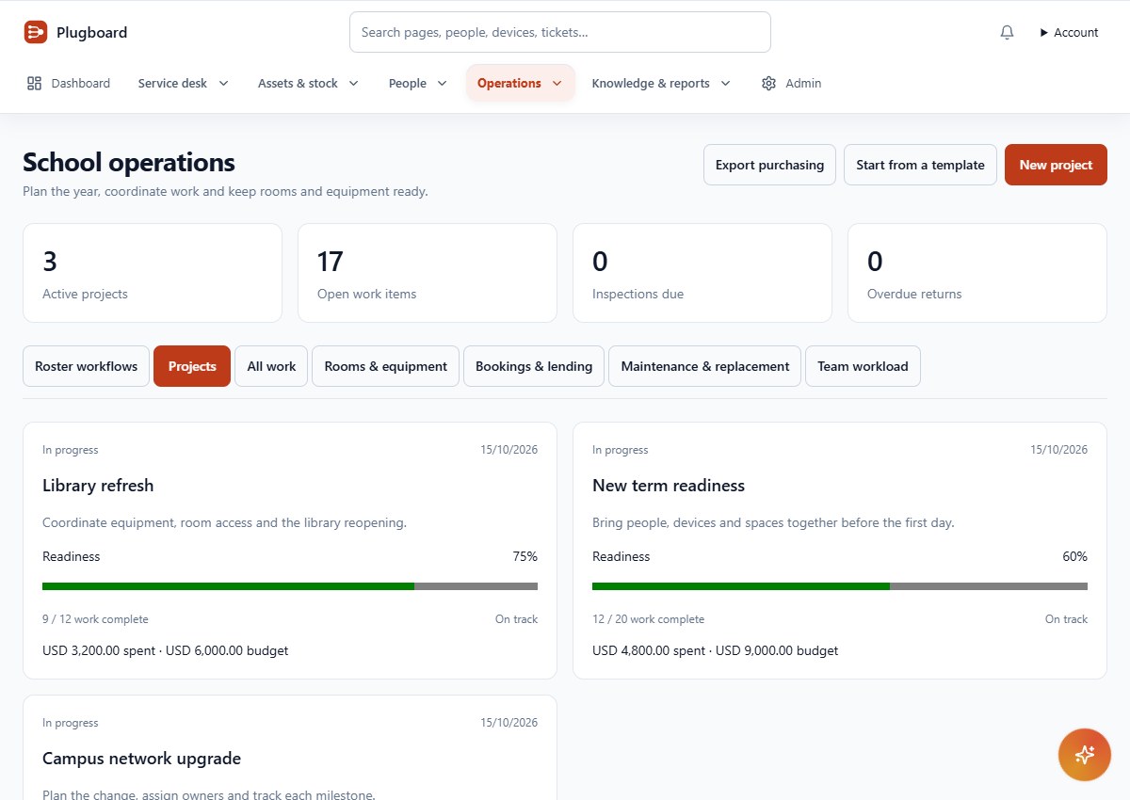Open notifications bell icon
1130x800 pixels.
point(1007,32)
